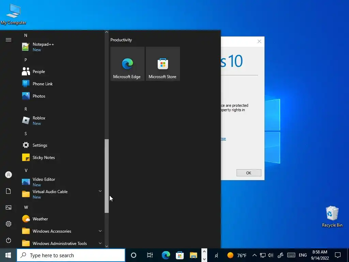Viewport: 349px width, 262px height.
Task: Jump to letter V header in app list
Action: tap(26, 171)
